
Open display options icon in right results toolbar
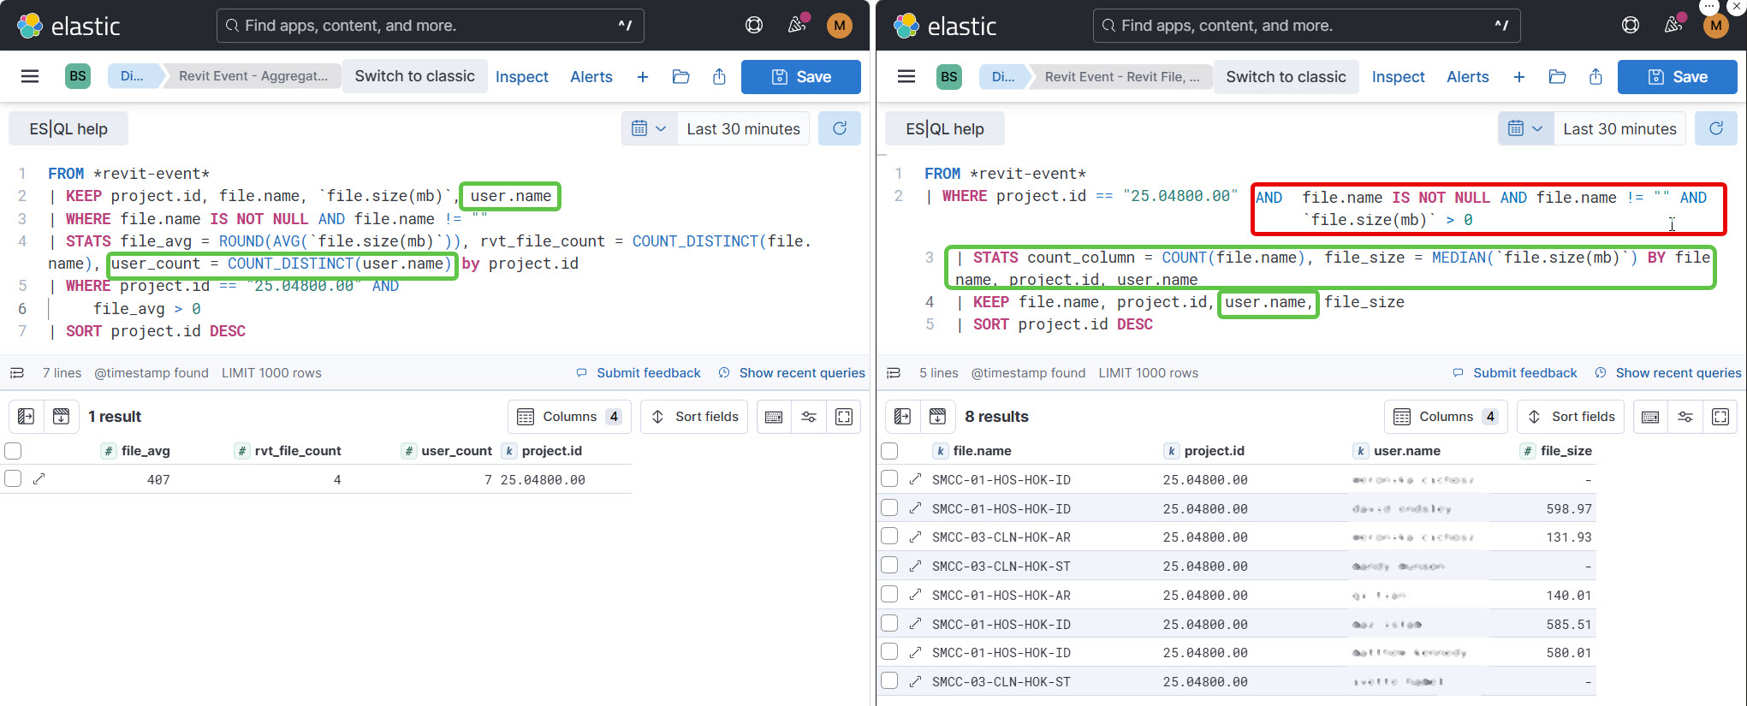pos(1685,417)
